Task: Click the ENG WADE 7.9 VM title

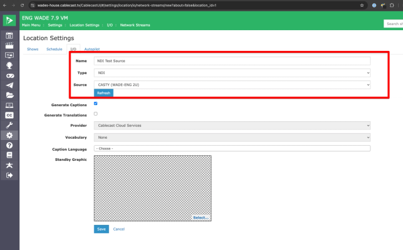Action: click(45, 18)
